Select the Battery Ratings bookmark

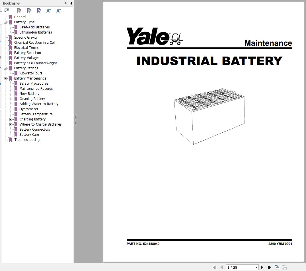point(26,68)
